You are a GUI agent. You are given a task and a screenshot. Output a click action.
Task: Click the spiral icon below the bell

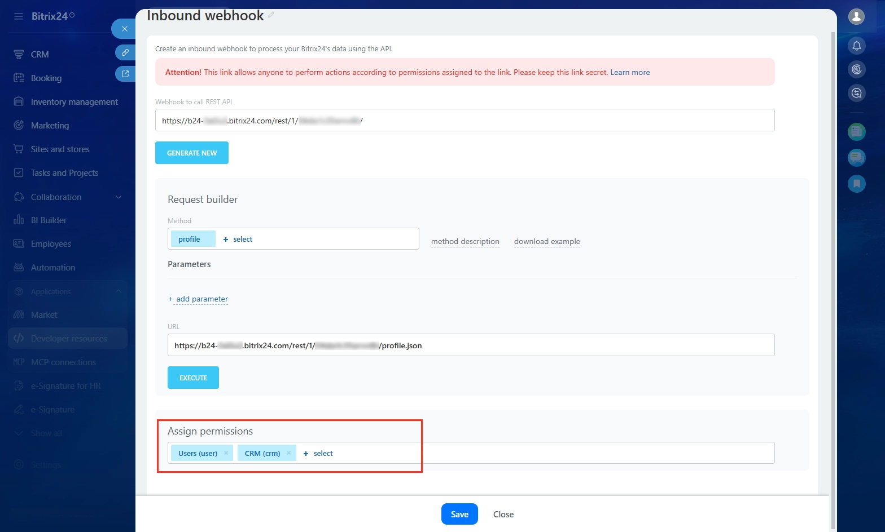856,69
